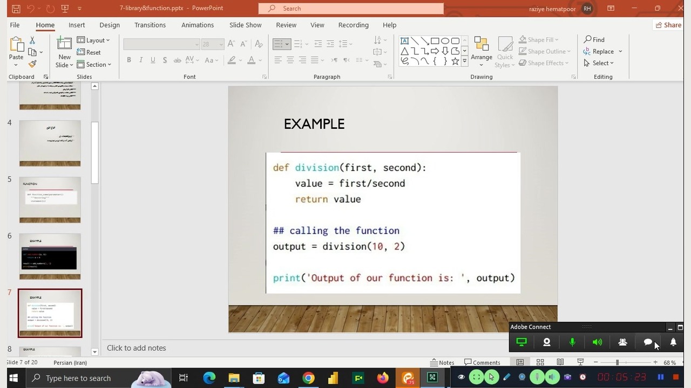Toggle the Notes pane in status bar

click(442, 363)
